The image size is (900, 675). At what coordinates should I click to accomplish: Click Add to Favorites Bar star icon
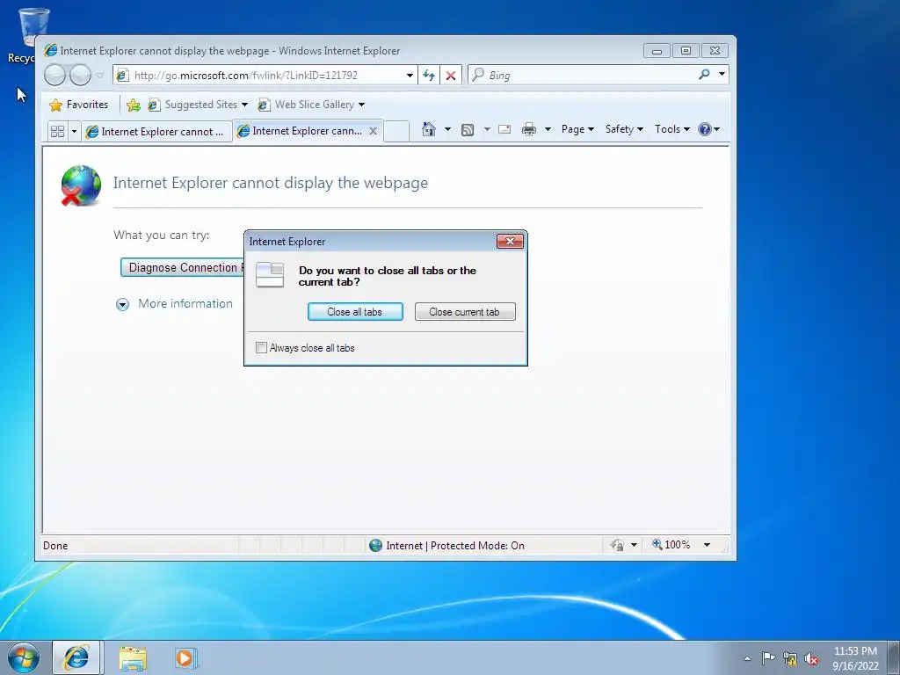click(134, 105)
